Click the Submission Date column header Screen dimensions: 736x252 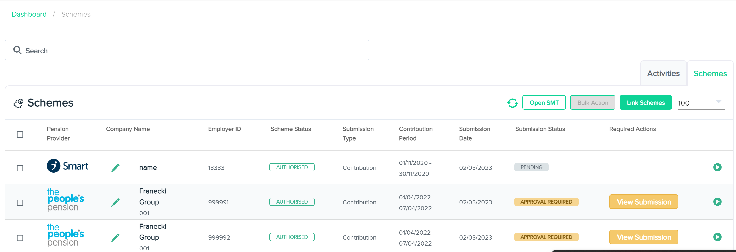tap(474, 134)
